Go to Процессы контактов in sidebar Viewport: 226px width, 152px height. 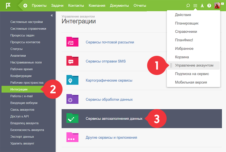coord(25,42)
